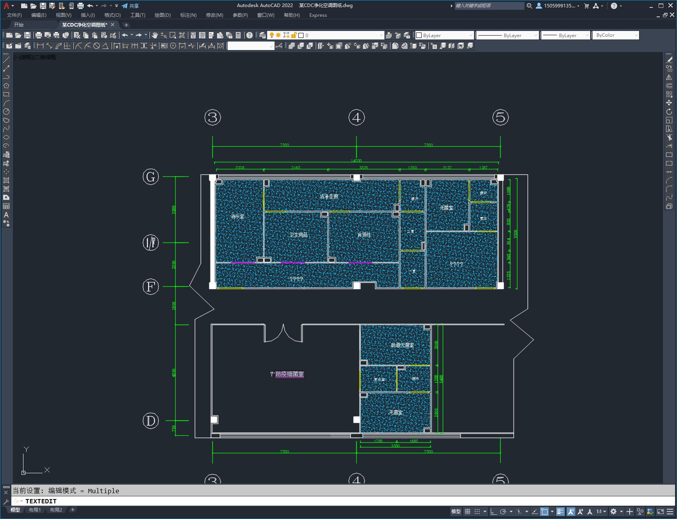677x519 pixels.
Task: Open the status bar customization menu icon
Action: tap(670, 511)
